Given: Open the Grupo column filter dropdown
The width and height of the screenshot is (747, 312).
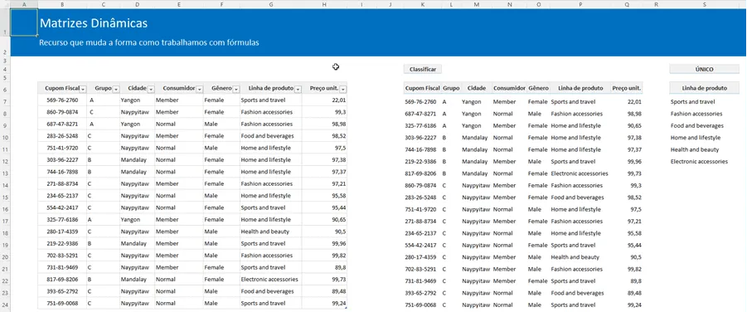Looking at the screenshot, I should coord(116,90).
